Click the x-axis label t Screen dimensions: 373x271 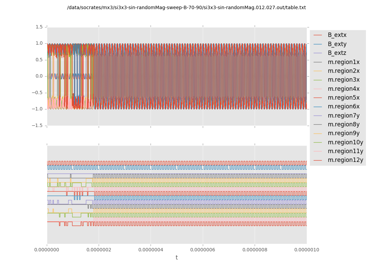pyautogui.click(x=177, y=258)
